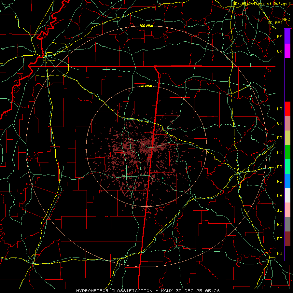Pick the light green RA legend swatch
The image size is (293, 293).
coord(287,167)
